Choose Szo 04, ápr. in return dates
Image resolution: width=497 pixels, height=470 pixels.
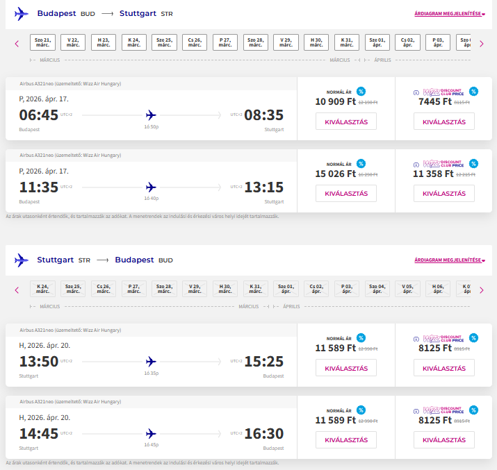click(x=377, y=289)
